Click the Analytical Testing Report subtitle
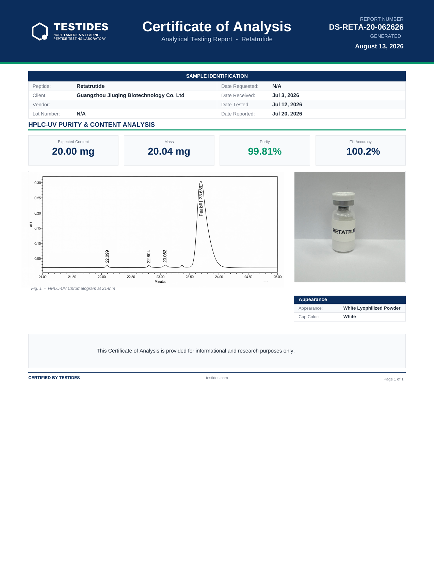This screenshot has height=562, width=434. 217,39
